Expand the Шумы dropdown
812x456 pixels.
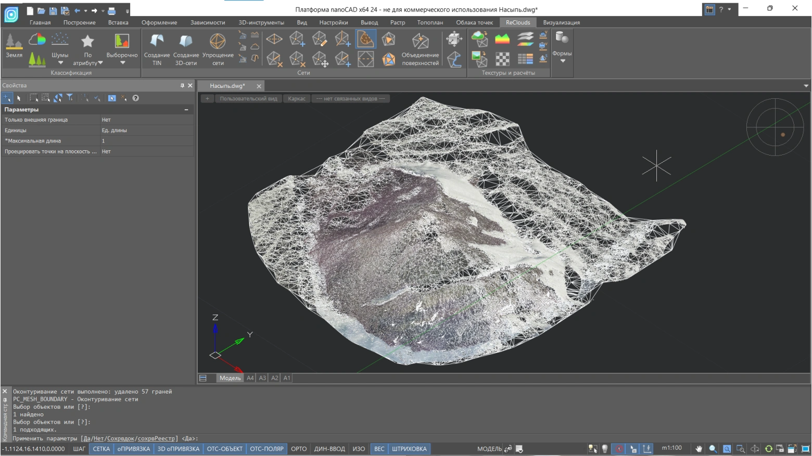coord(60,63)
